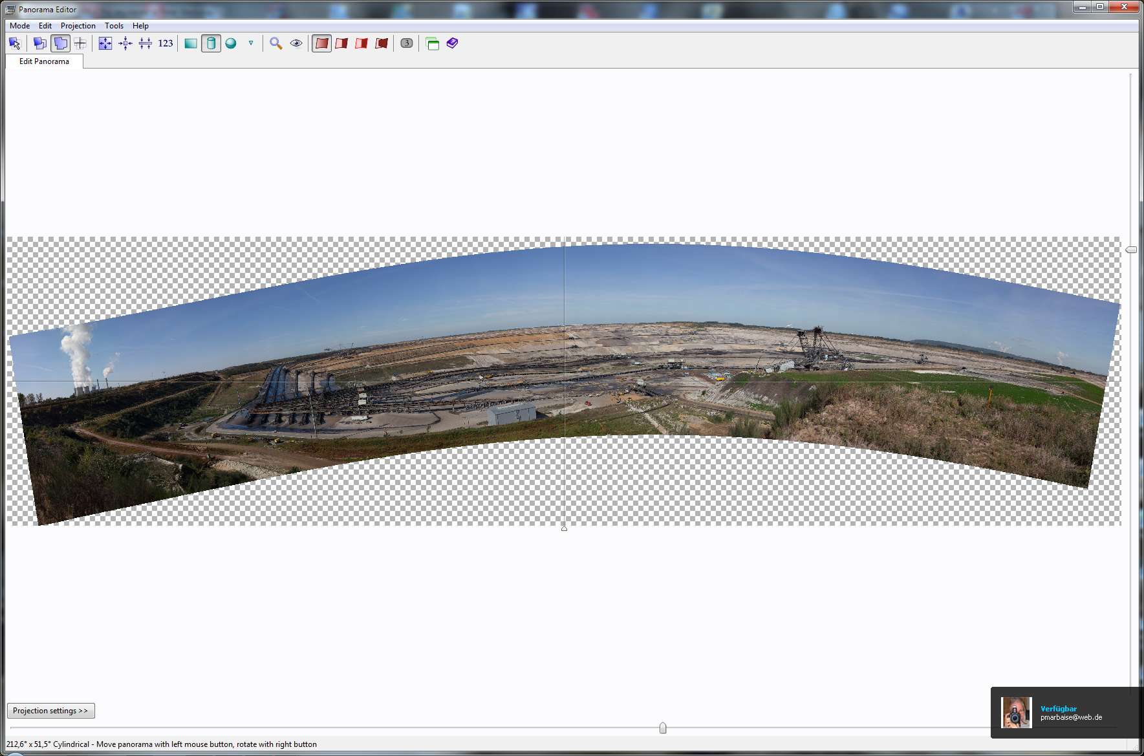Click the purple help book icon

point(453,43)
